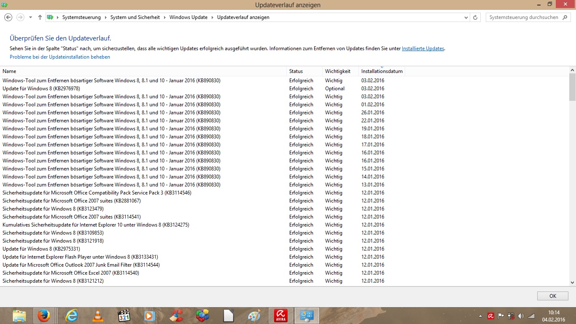Open VLC media player from taskbar
The height and width of the screenshot is (324, 576).
point(98,316)
